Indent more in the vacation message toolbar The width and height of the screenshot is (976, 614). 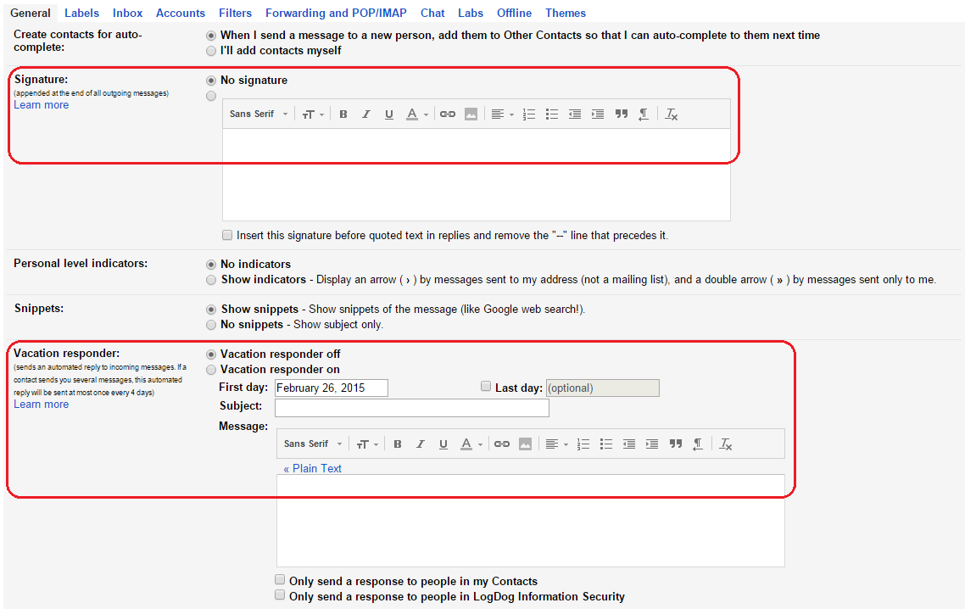652,444
